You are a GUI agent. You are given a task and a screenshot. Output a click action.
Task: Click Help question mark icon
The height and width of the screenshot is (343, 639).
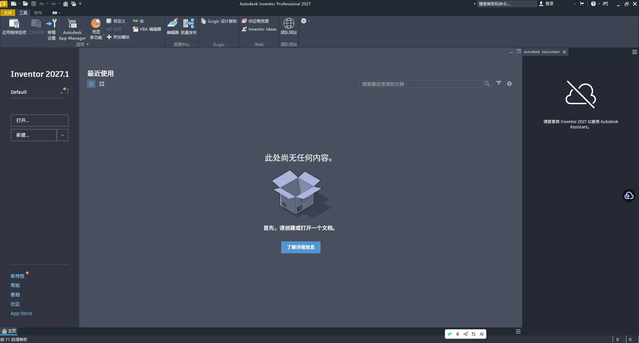[593, 4]
